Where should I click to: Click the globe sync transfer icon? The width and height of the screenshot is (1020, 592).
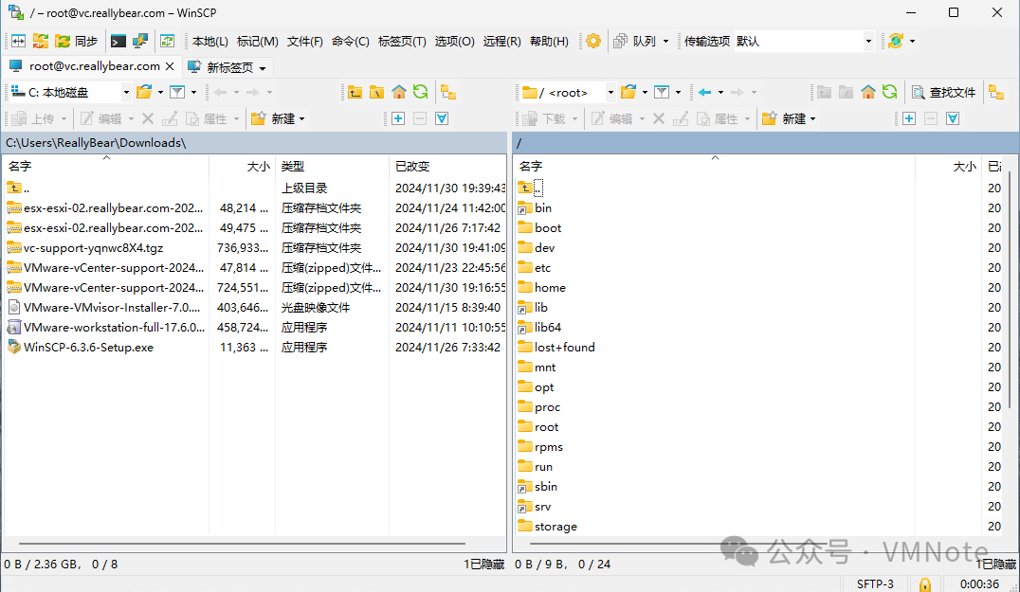(x=896, y=41)
